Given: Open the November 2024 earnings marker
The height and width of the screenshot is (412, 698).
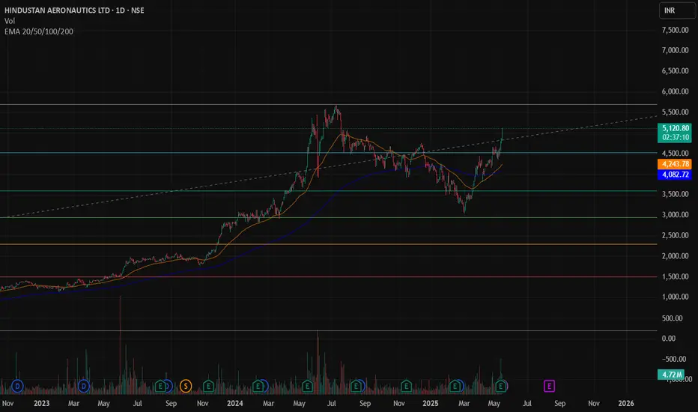Looking at the screenshot, I should [406, 387].
